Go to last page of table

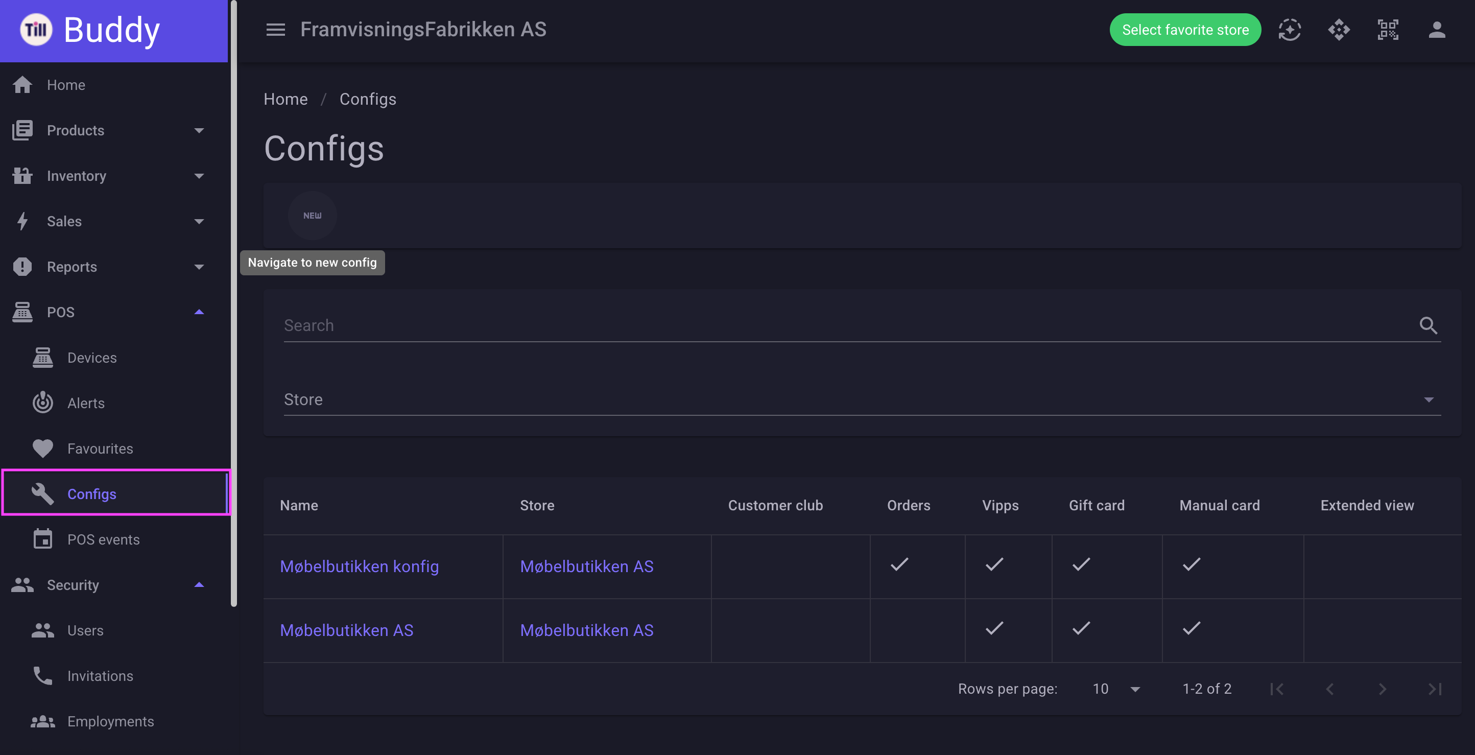click(x=1434, y=689)
